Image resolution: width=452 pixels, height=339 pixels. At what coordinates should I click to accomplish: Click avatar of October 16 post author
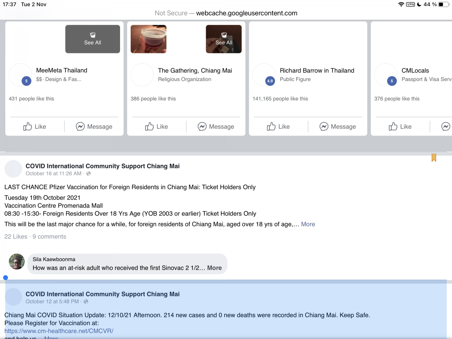click(13, 169)
